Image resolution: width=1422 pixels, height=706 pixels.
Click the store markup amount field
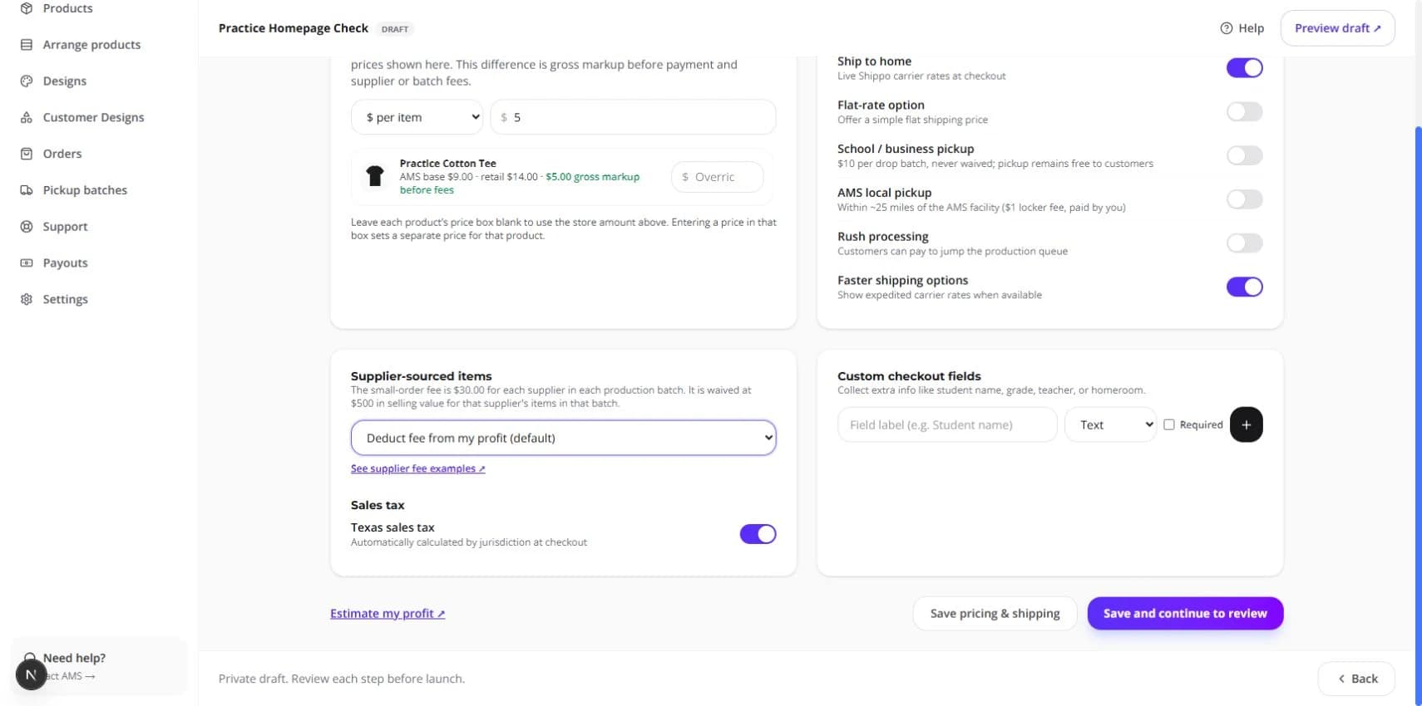[633, 117]
